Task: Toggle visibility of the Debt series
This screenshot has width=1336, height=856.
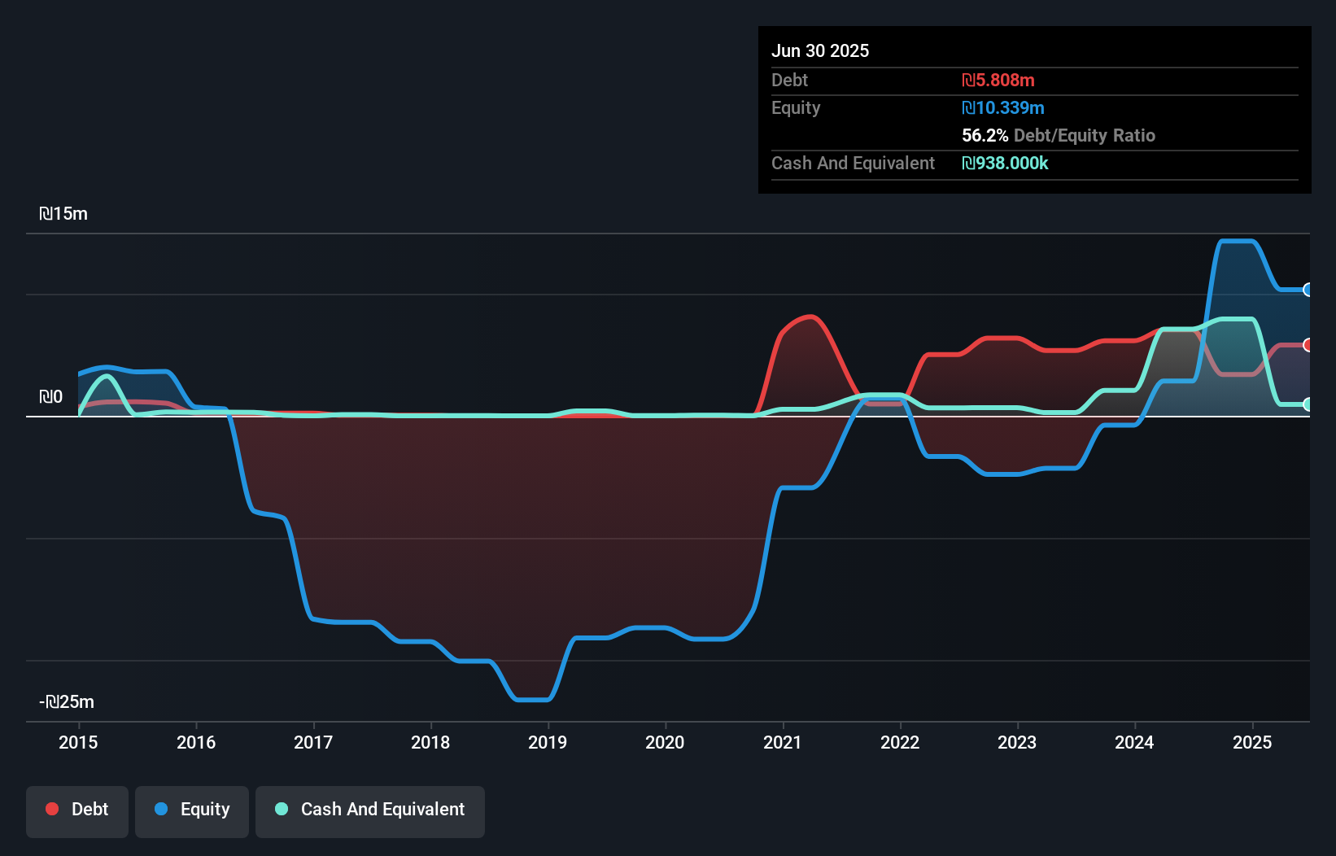Action: [x=77, y=810]
